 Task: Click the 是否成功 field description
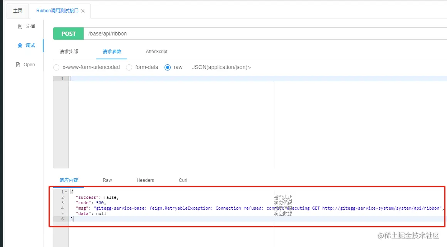tap(283, 197)
